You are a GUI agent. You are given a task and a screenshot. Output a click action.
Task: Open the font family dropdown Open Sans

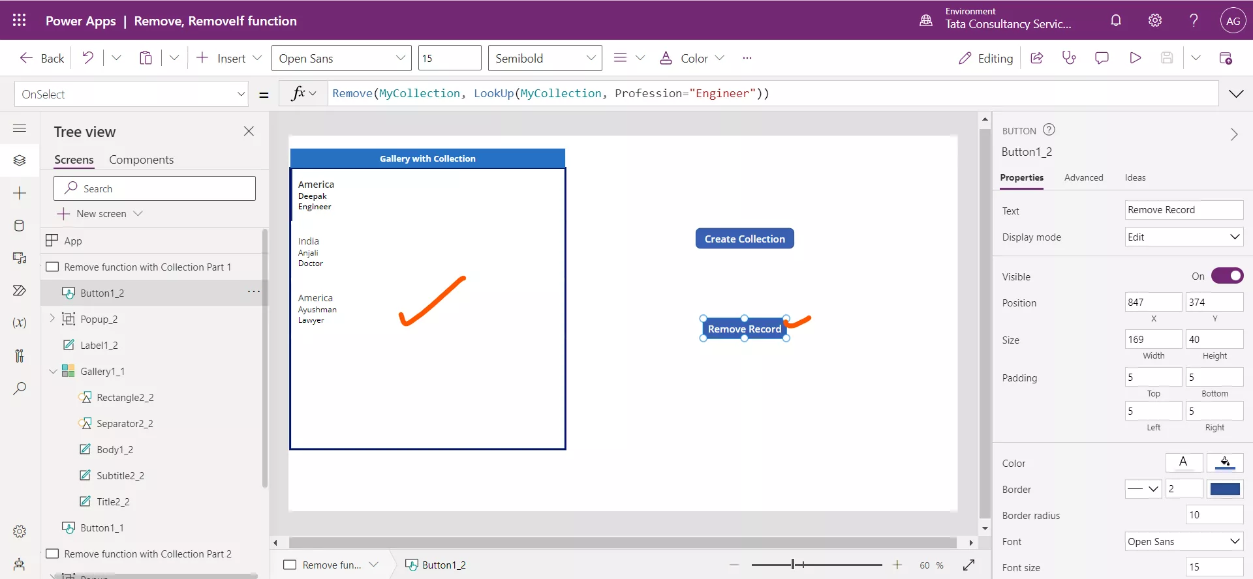(x=341, y=58)
